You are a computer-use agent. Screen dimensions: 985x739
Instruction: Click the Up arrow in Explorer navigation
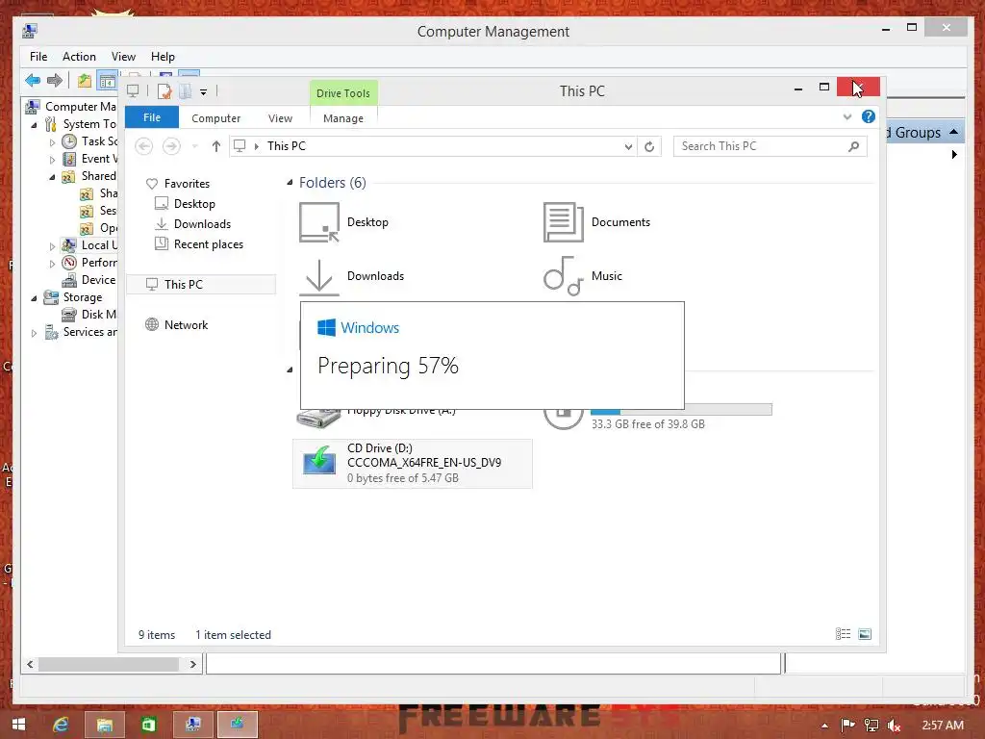pyautogui.click(x=216, y=146)
